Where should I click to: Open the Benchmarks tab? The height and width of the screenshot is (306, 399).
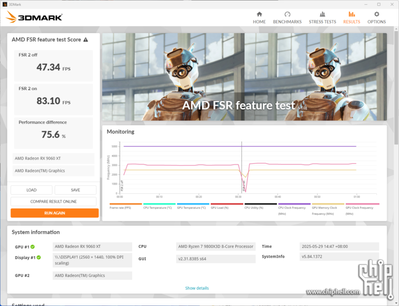click(x=287, y=18)
